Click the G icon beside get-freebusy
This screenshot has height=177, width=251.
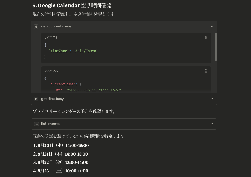[36, 99]
